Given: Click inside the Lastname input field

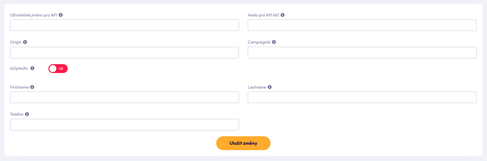Looking at the screenshot, I should point(362,97).
